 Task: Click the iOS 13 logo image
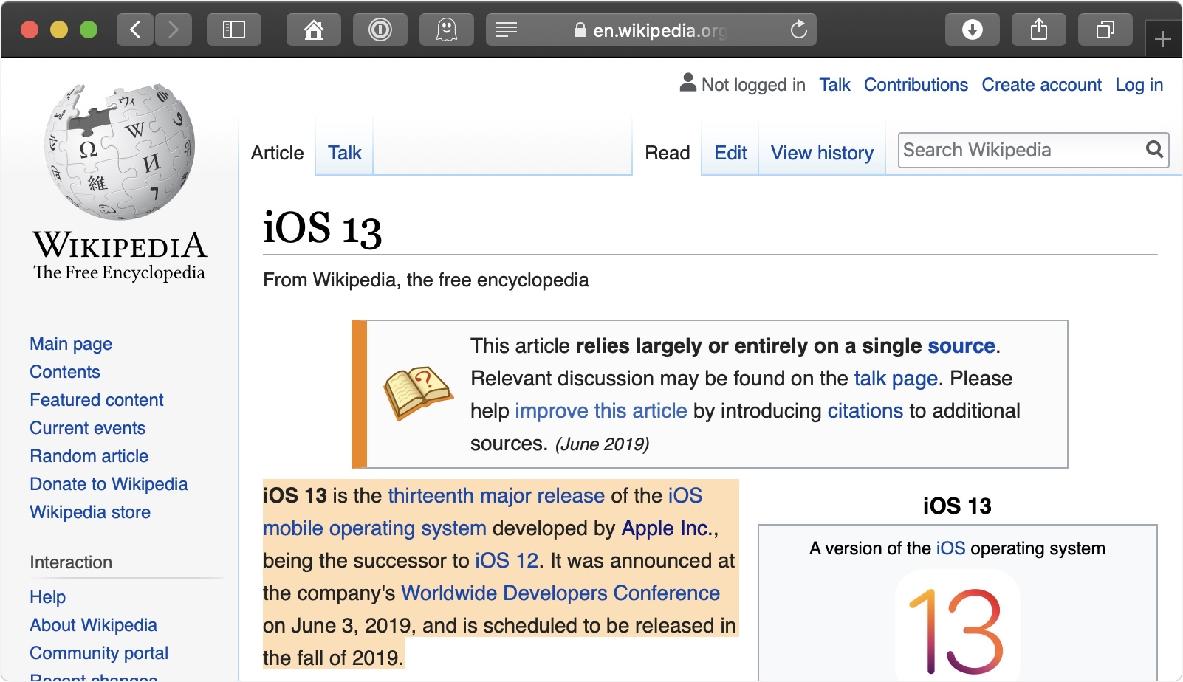(x=957, y=626)
